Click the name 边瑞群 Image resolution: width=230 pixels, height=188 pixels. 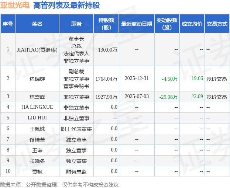point(37,79)
